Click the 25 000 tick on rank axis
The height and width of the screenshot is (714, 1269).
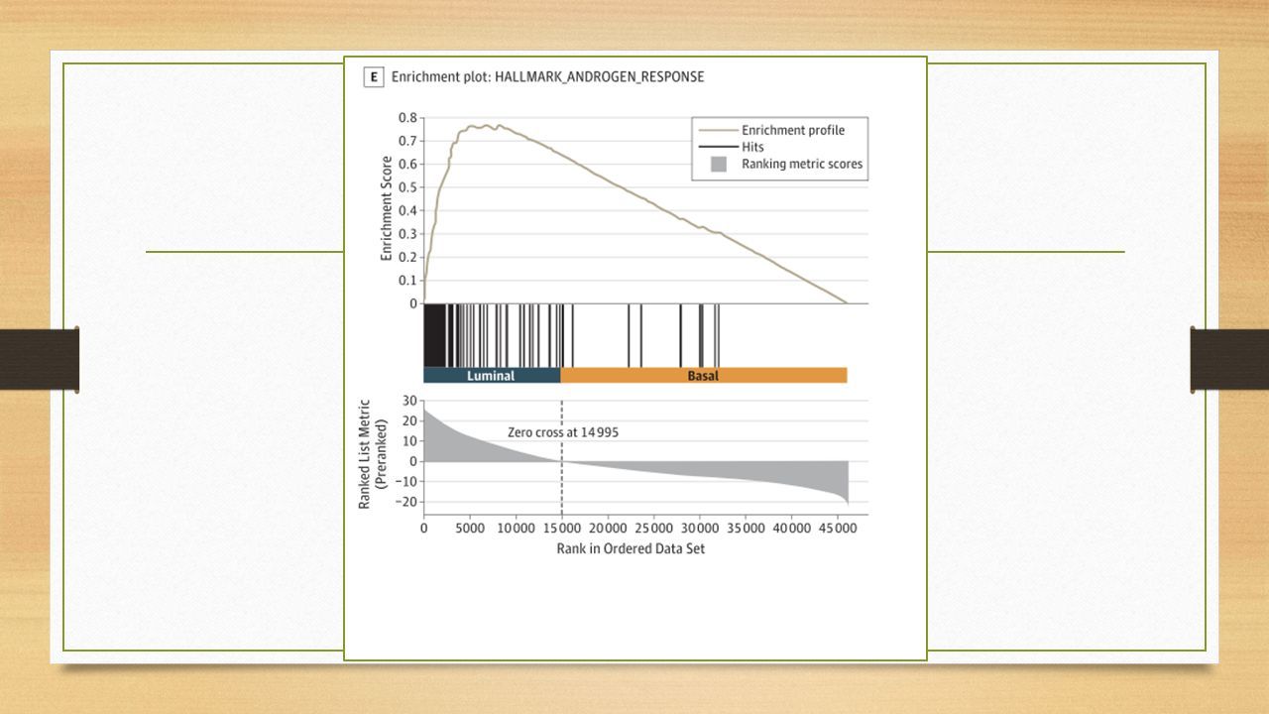(654, 528)
